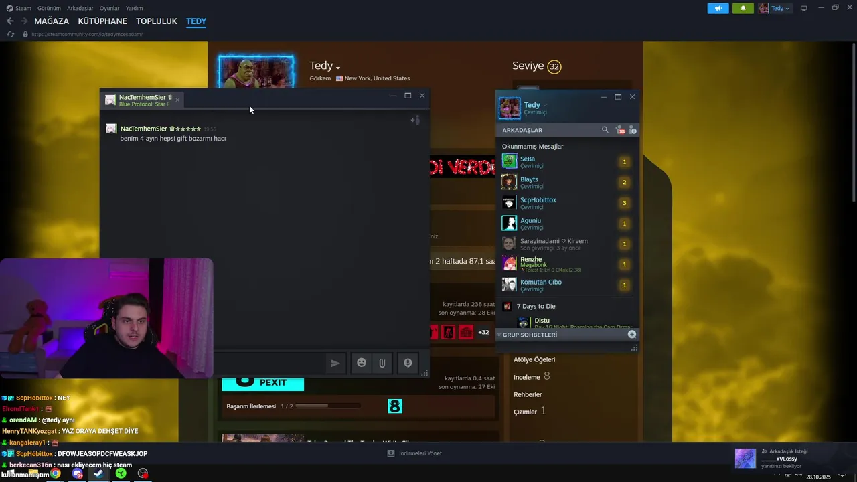The height and width of the screenshot is (482, 857).
Task: Open Chrome from the taskbar
Action: [56, 473]
